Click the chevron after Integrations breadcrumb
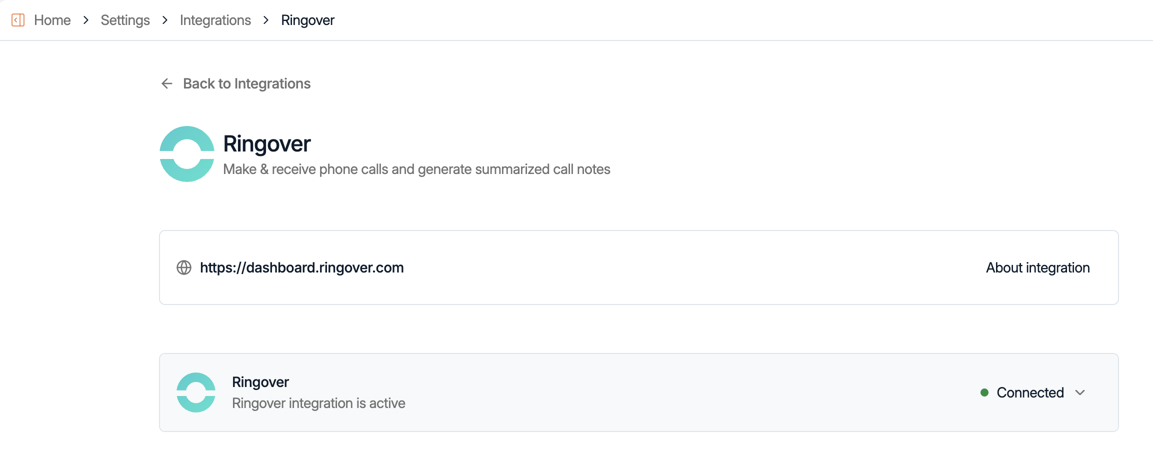This screenshot has height=457, width=1153. pyautogui.click(x=266, y=20)
